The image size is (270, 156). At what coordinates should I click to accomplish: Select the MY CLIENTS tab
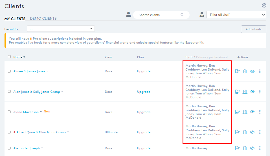click(15, 19)
